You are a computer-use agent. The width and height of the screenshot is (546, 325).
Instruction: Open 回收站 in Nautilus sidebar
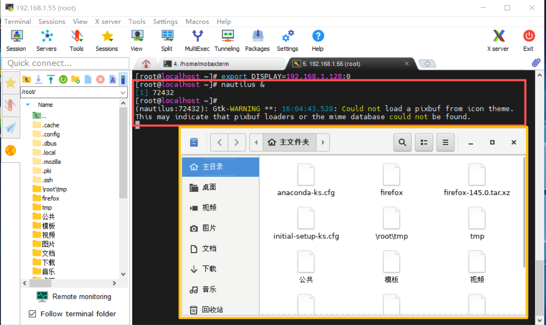tap(220, 310)
